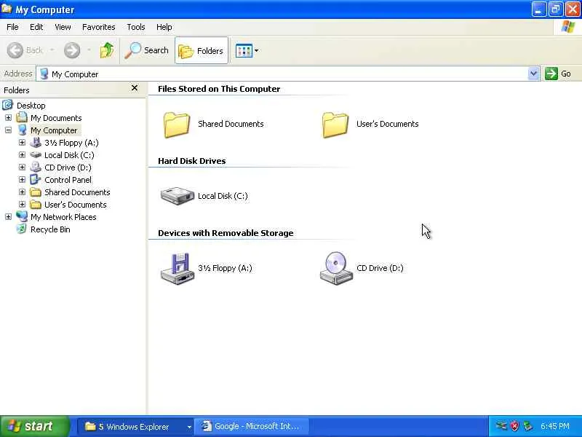Click the safely remove hardware tray icon

[527, 426]
